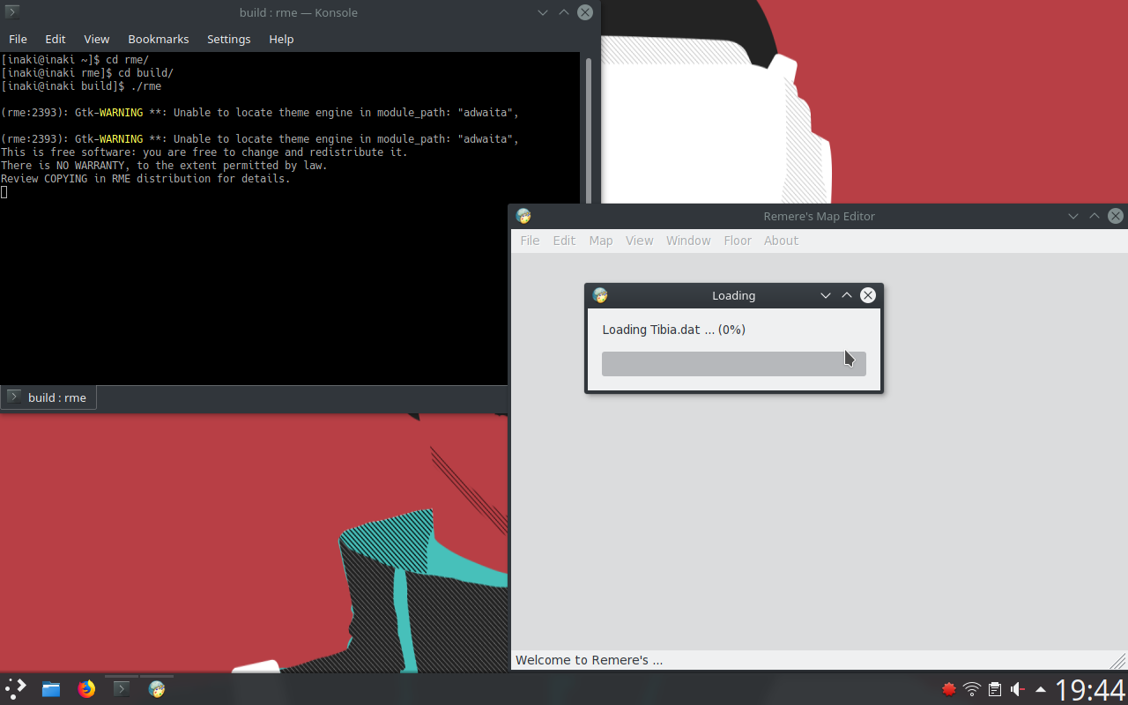Click Remere's Map Editor title bar icon

(x=523, y=216)
